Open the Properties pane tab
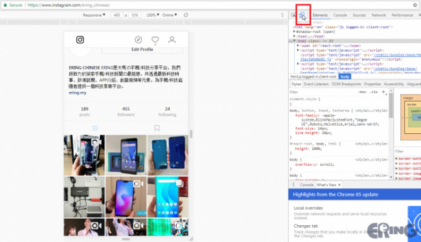 pyautogui.click(x=372, y=84)
